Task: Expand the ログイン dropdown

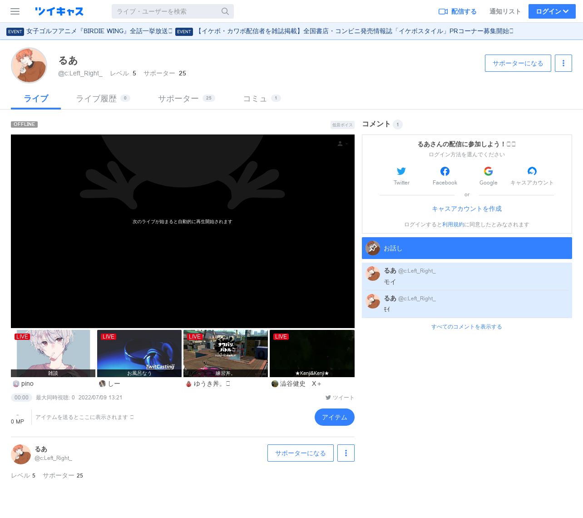Action: coord(552,11)
